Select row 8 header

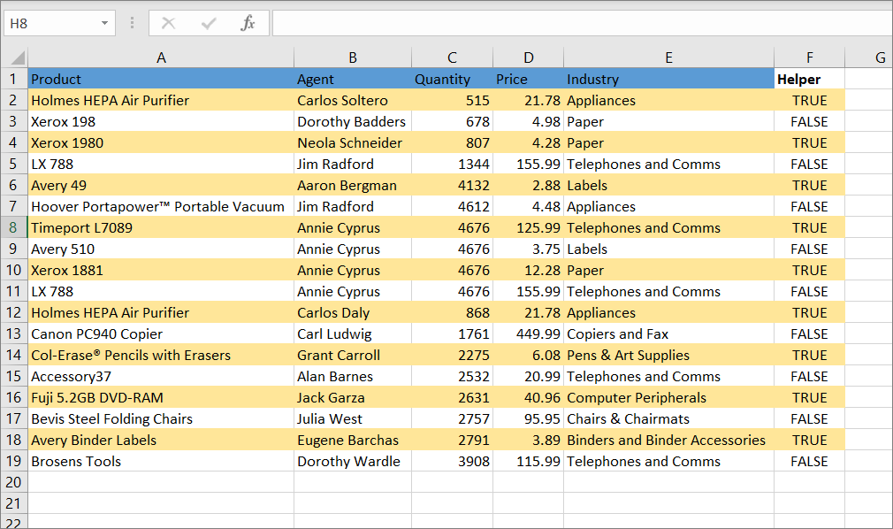(x=13, y=227)
